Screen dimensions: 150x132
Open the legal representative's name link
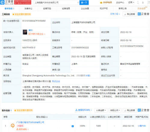[x=30, y=30]
